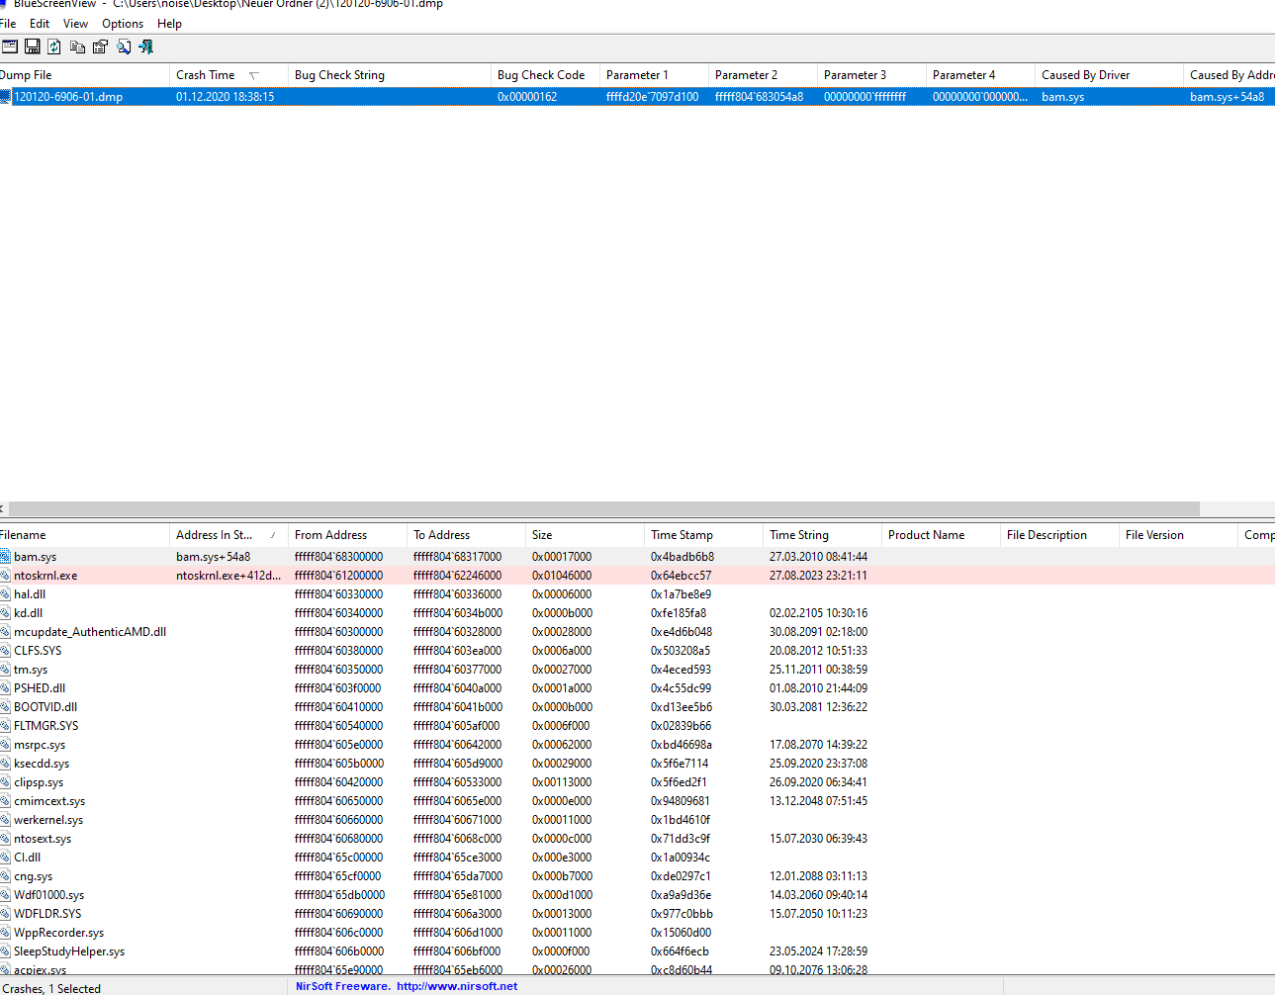Sort by the Bug Check String column

390,75
